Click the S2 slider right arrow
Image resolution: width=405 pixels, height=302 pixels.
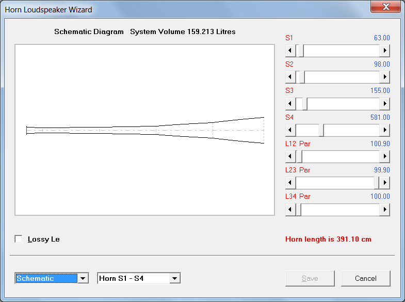click(x=384, y=77)
